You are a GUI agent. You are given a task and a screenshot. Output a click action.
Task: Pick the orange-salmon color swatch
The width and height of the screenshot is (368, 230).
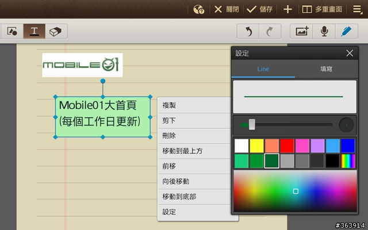(x=272, y=145)
